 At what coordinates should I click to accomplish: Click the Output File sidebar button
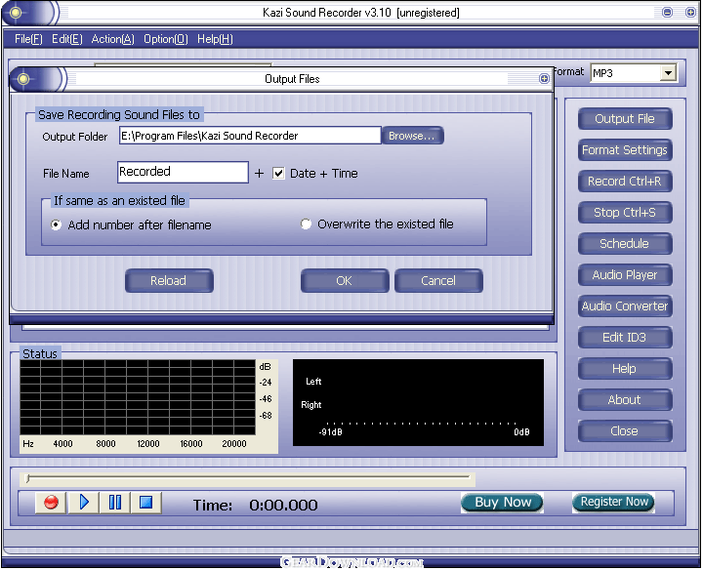pyautogui.click(x=625, y=119)
